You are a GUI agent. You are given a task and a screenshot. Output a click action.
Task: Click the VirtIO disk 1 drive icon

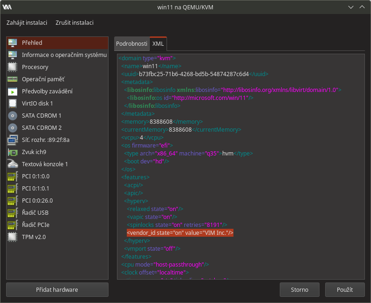click(x=13, y=104)
